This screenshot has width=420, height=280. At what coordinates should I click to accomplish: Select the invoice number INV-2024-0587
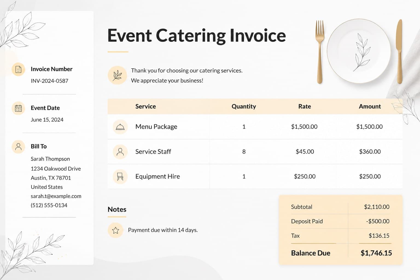pos(49,81)
